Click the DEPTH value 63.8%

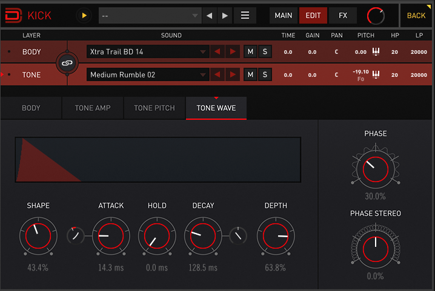click(x=275, y=268)
